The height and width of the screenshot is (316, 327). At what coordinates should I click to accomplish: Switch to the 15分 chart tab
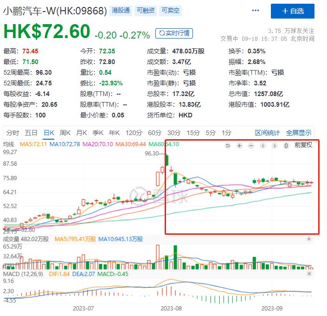[193, 133]
